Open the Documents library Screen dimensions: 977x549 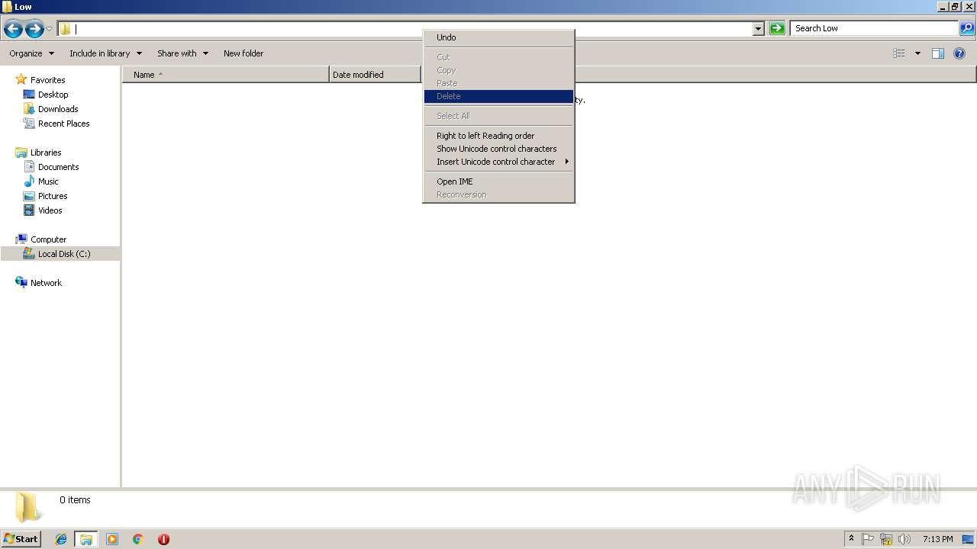(58, 167)
